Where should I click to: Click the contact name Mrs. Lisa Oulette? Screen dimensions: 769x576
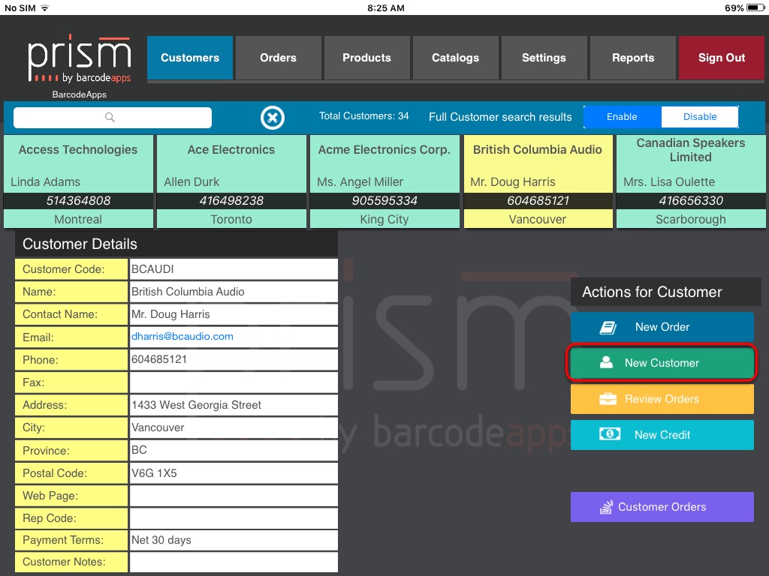669,181
